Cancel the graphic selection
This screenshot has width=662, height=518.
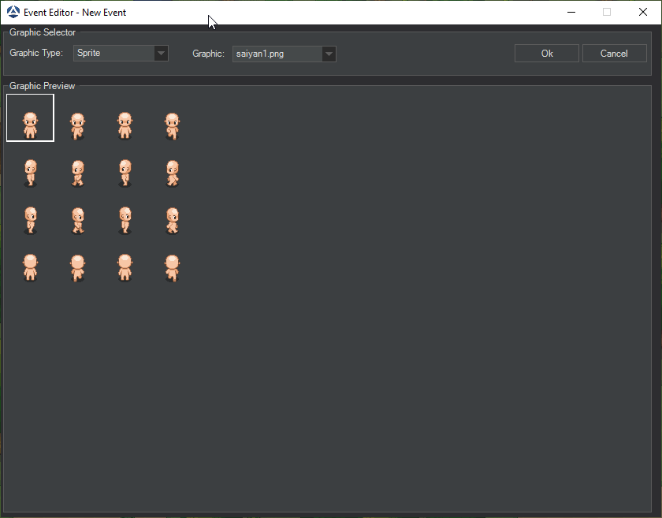(x=615, y=53)
